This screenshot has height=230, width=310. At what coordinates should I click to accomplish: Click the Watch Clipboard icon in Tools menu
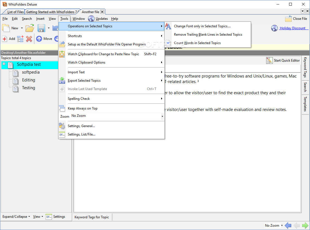tap(62, 54)
